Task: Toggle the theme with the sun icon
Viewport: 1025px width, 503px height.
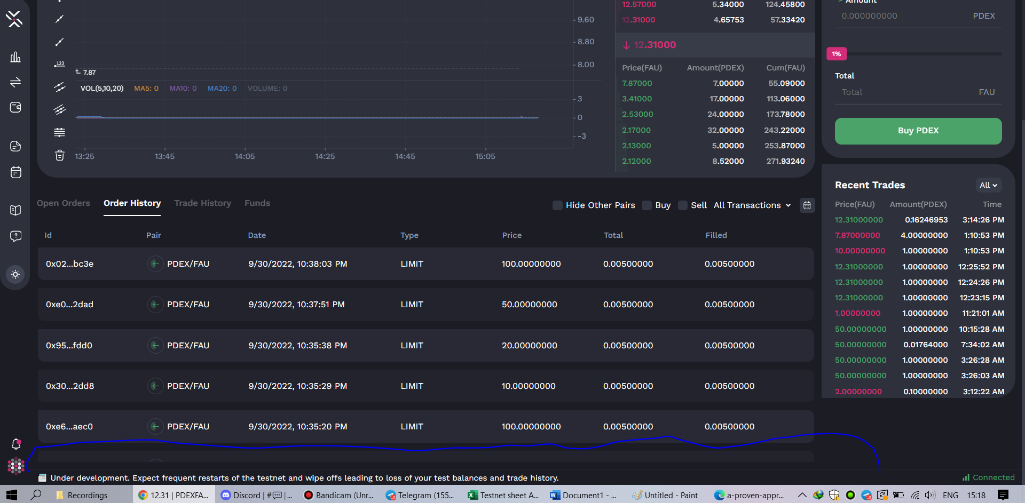Action: pos(15,274)
